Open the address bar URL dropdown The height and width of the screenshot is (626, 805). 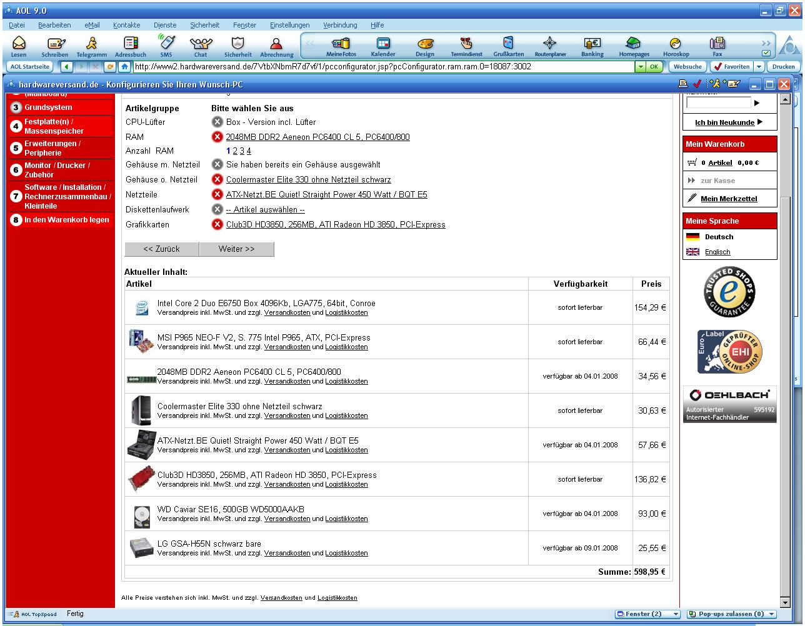[x=641, y=66]
